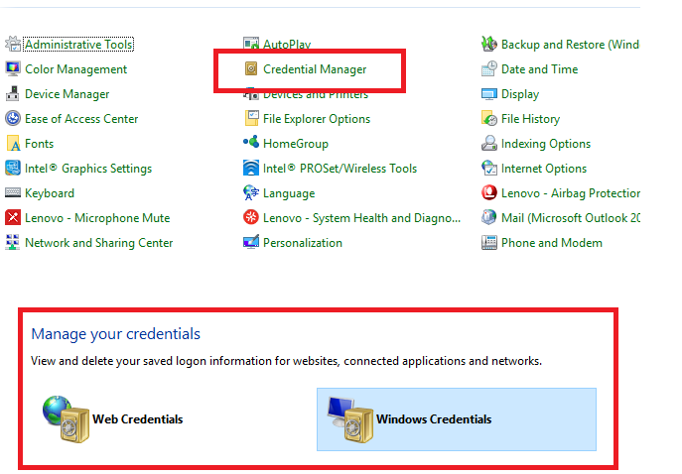
Task: Open Device Manager link
Action: (x=67, y=94)
